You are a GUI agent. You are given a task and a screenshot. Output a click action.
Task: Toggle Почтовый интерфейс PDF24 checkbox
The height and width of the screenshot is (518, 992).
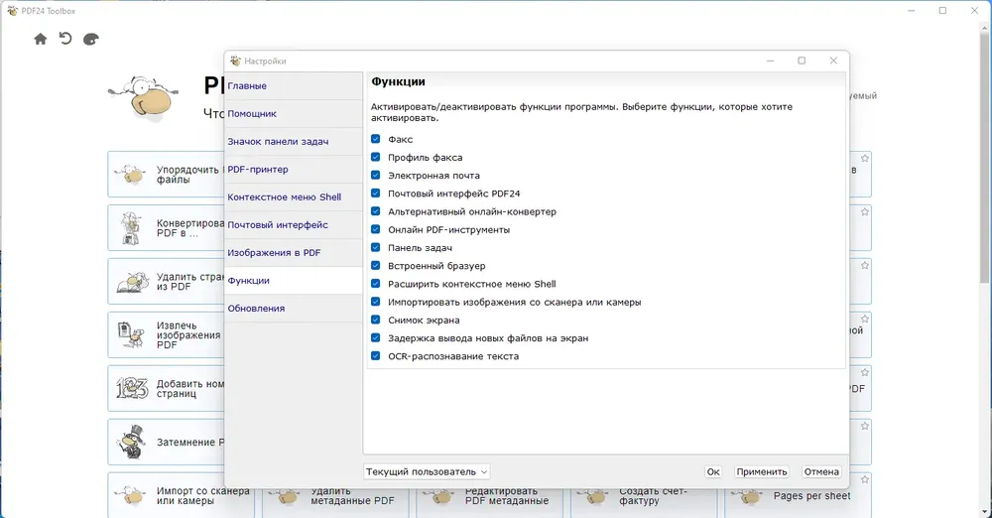pos(376,194)
